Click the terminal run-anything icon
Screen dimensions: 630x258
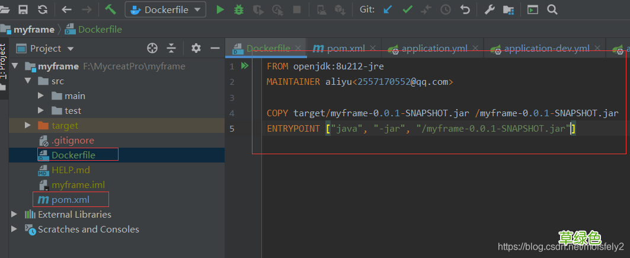533,9
